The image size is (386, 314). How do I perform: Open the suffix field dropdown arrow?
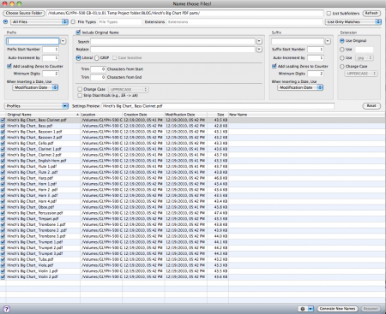[x=328, y=41]
